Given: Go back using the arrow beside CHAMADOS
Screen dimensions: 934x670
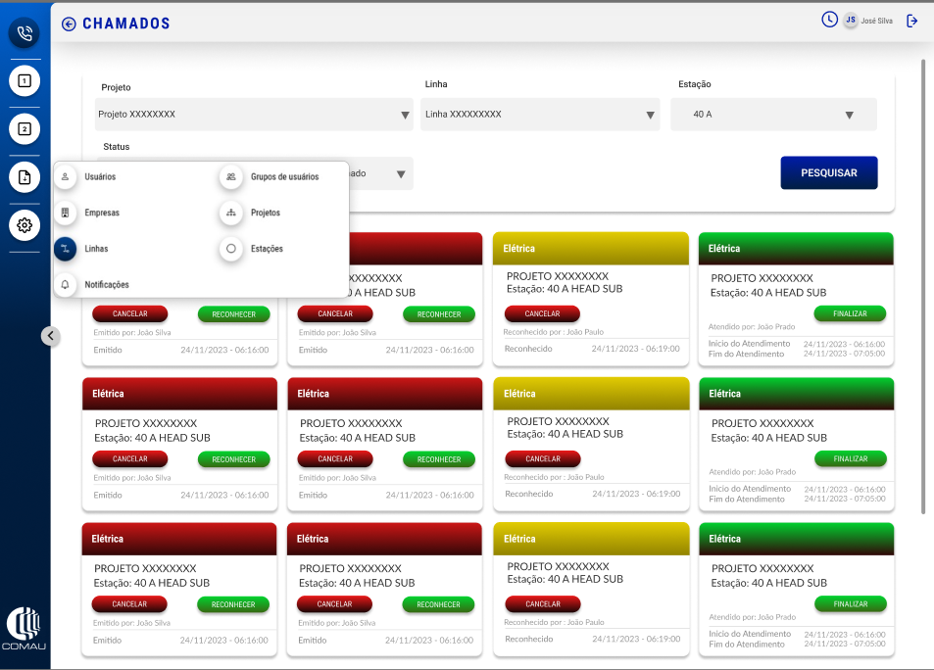Looking at the screenshot, I should pos(69,24).
